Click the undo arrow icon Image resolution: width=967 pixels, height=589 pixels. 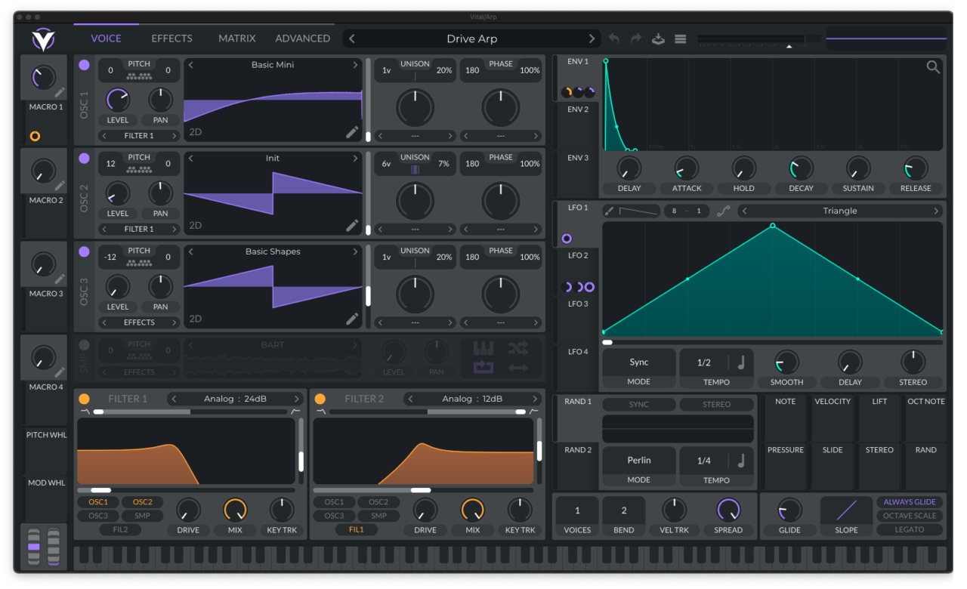click(614, 39)
